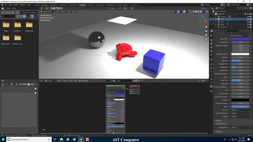The height and width of the screenshot is (142, 253).
Task: Open the Object Mode dropdown in viewport
Action: [x=47, y=11]
